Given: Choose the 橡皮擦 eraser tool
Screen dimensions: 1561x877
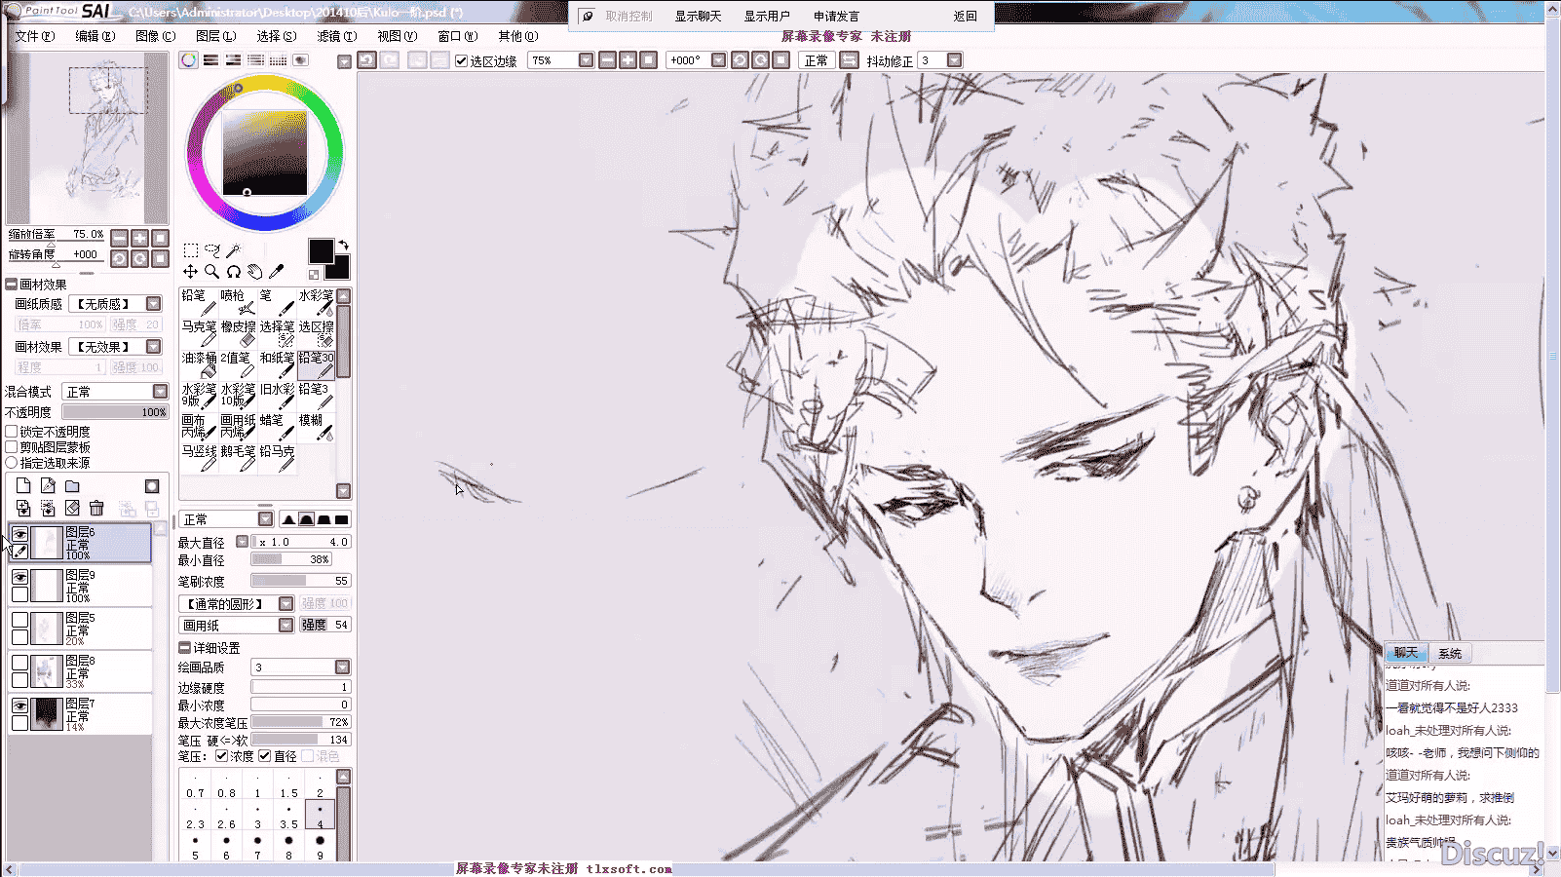Looking at the screenshot, I should pyautogui.click(x=238, y=333).
